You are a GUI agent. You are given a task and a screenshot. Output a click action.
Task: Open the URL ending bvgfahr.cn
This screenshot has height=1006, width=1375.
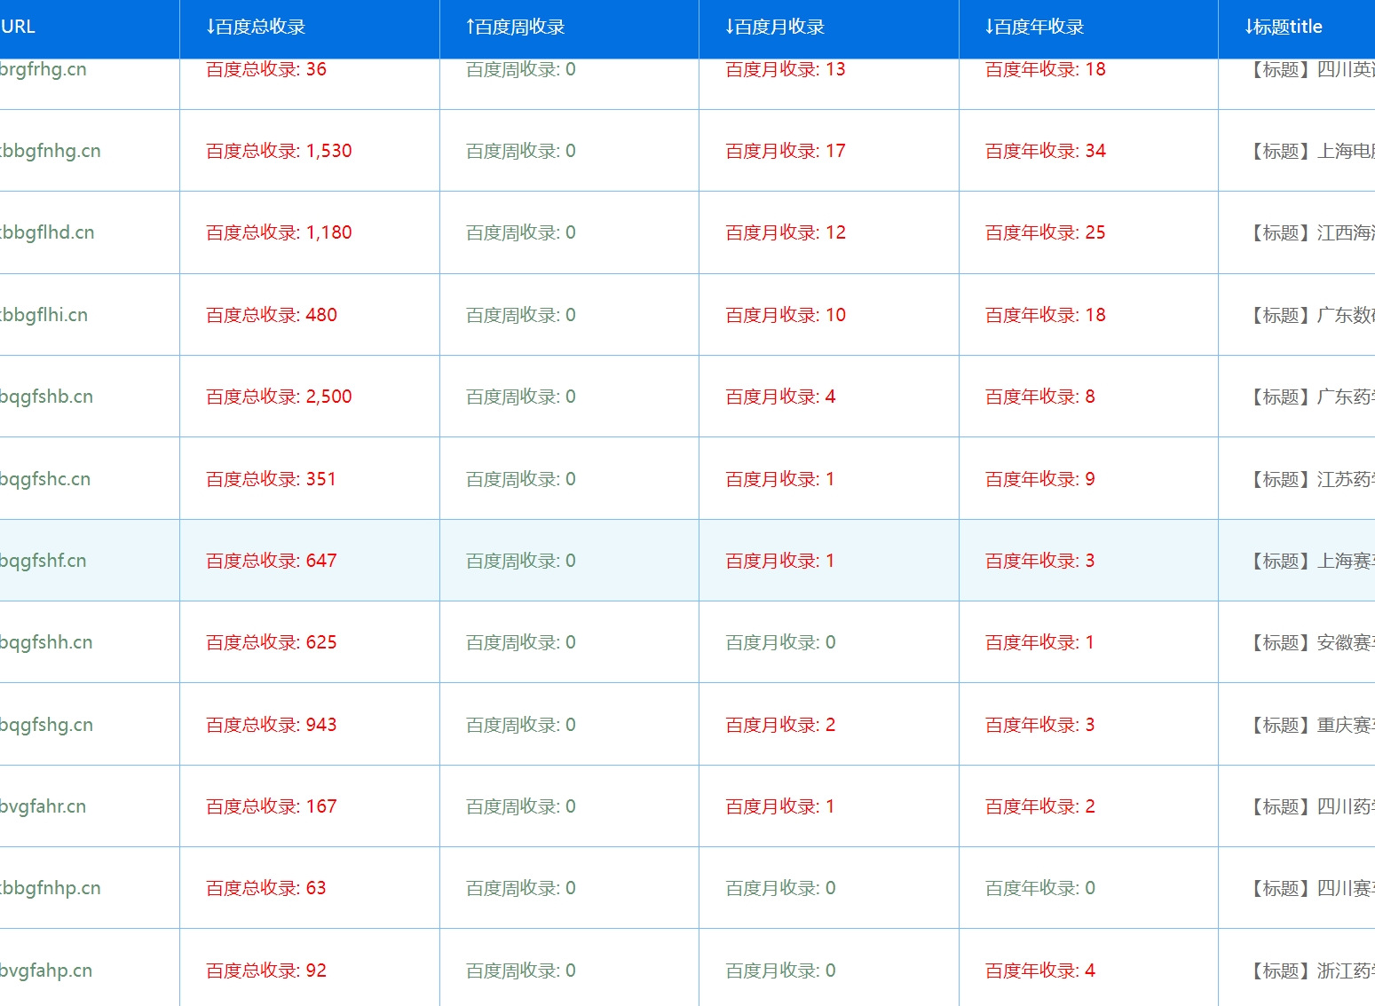[43, 806]
